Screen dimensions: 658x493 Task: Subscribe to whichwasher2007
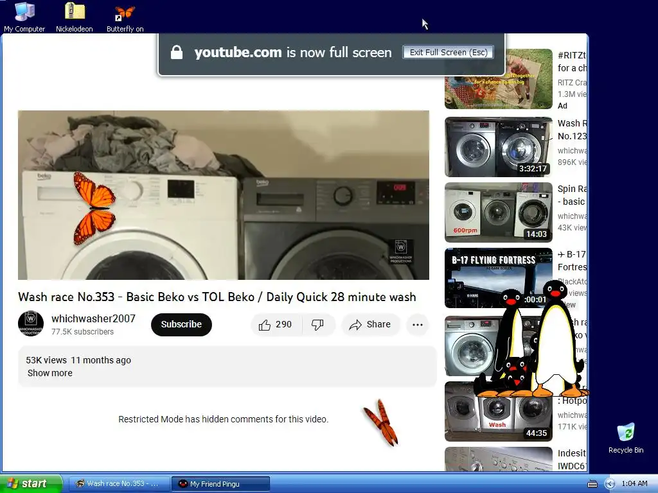[181, 324]
